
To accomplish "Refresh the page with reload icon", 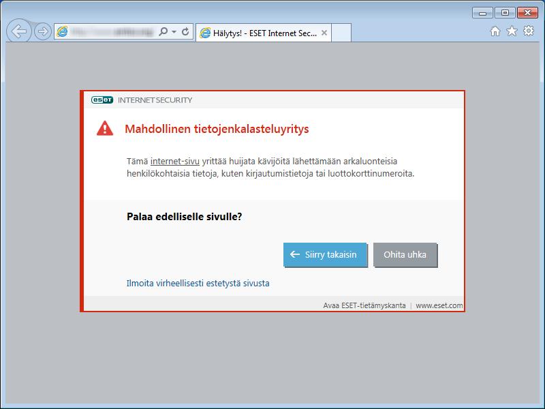I will 185,31.
